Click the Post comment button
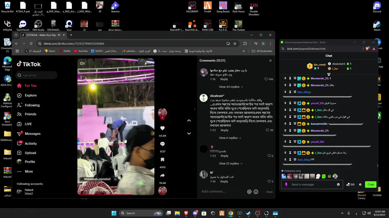 [x=269, y=192]
